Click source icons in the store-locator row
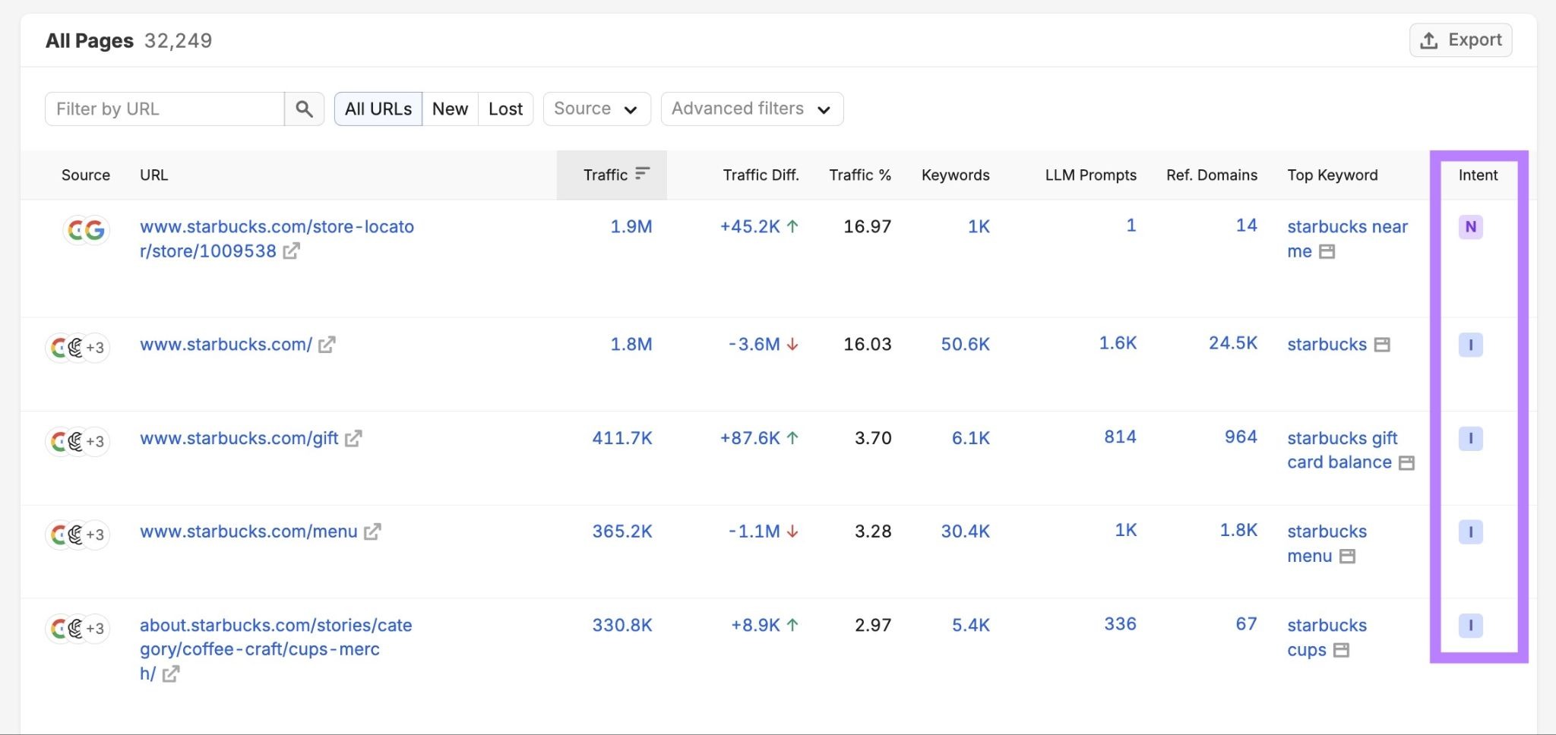The height and width of the screenshot is (735, 1556). (x=86, y=230)
